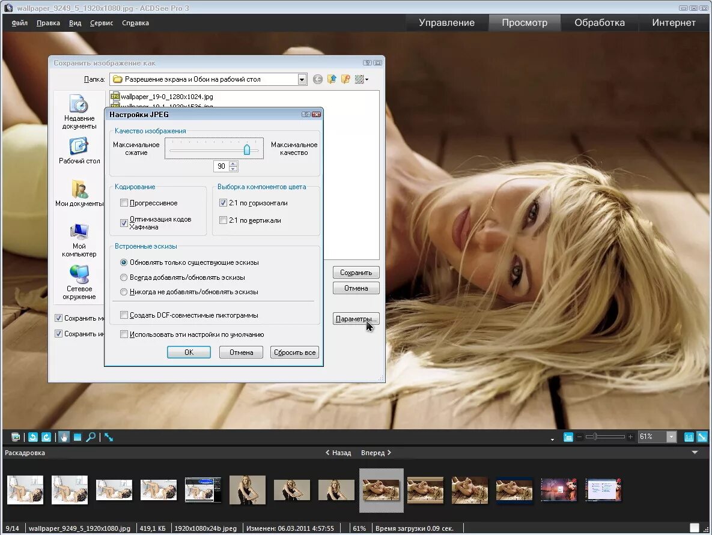Open the last filmstrip thumbnail showing a dialog window

603,490
